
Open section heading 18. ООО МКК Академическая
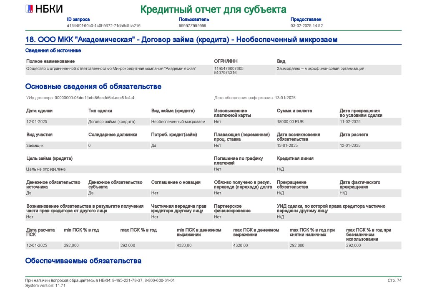181,40
